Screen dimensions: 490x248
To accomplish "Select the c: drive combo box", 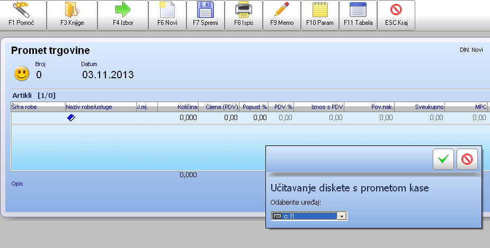I will [309, 216].
